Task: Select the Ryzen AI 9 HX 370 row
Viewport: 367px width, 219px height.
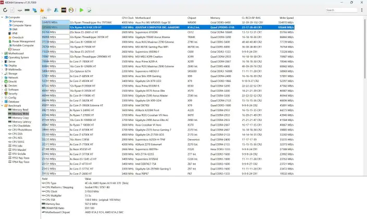Action: 168,28
